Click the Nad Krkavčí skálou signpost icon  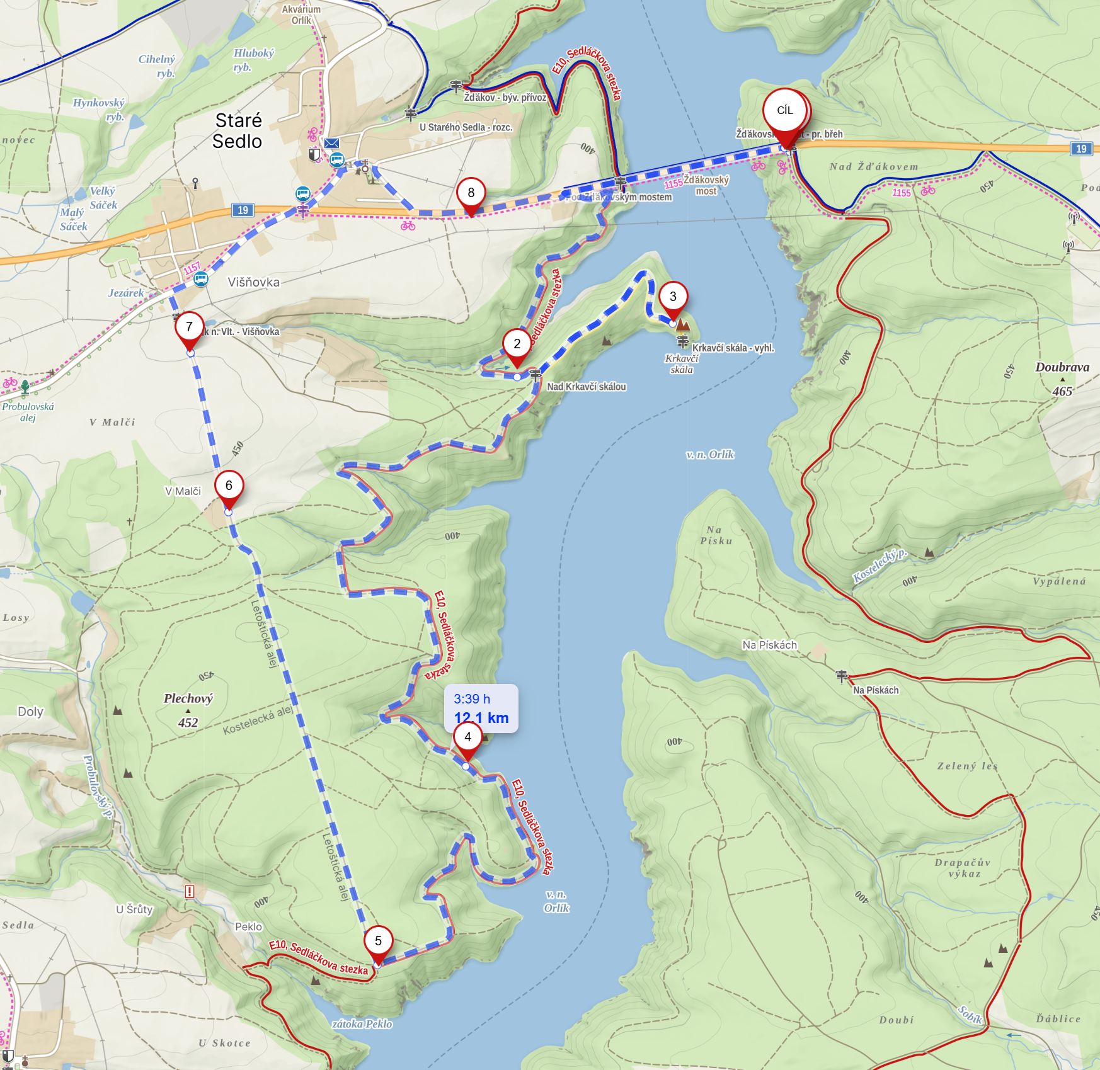coord(536,375)
